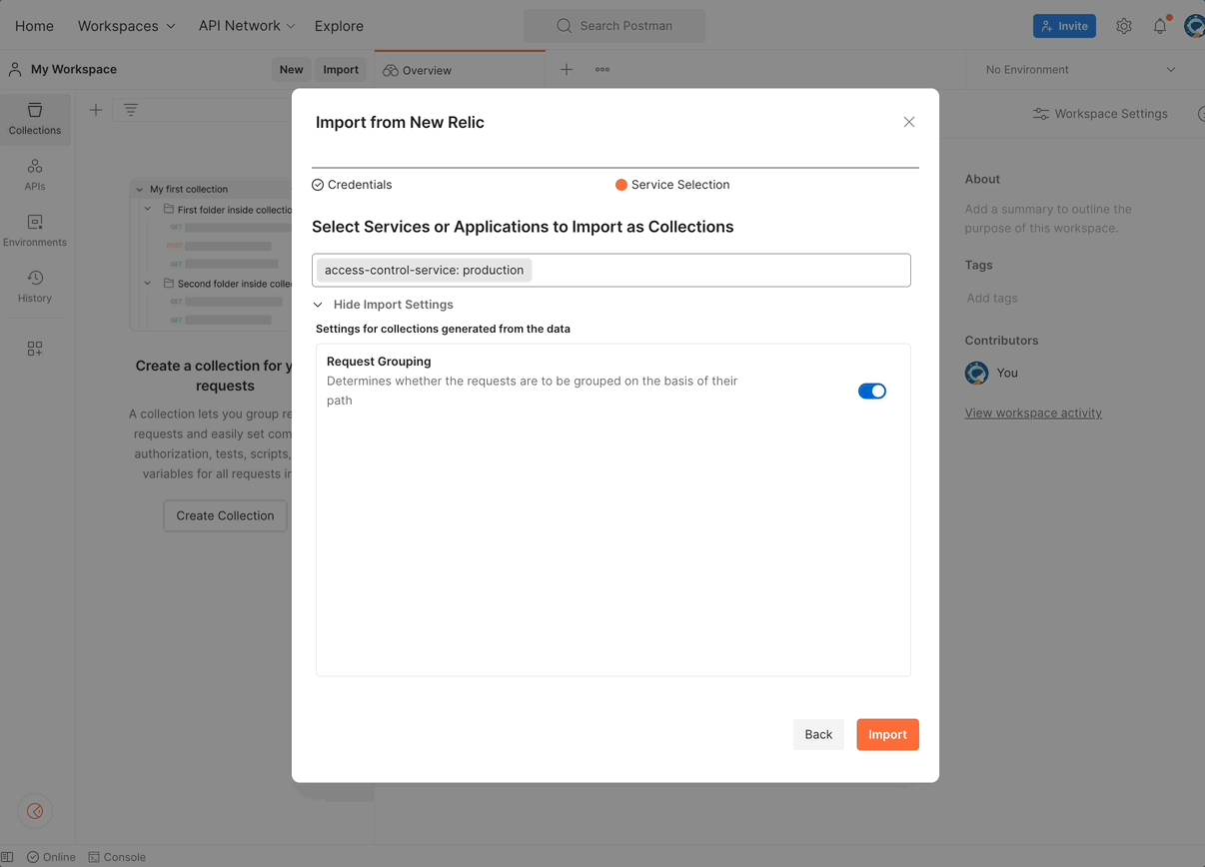Viewport: 1205px width, 867px height.
Task: Open Collections in the sidebar
Action: point(35,118)
